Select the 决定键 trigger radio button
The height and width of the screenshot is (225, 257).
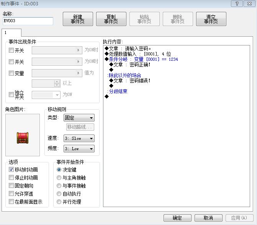pos(59,170)
